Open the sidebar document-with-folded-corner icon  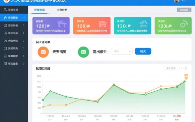[x=5, y=33]
